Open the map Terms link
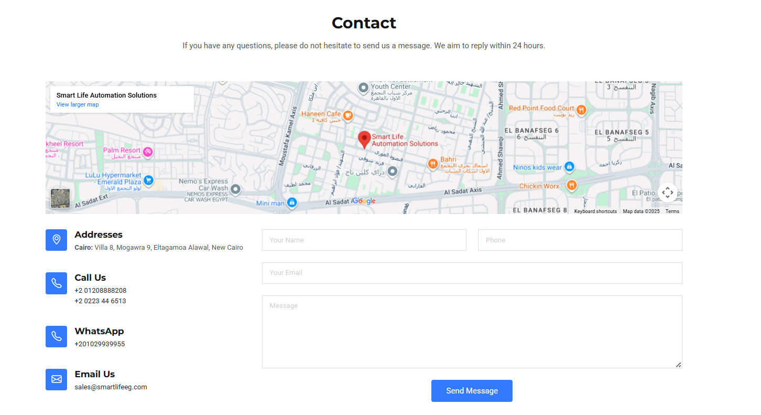The width and height of the screenshot is (761, 415). pos(672,211)
